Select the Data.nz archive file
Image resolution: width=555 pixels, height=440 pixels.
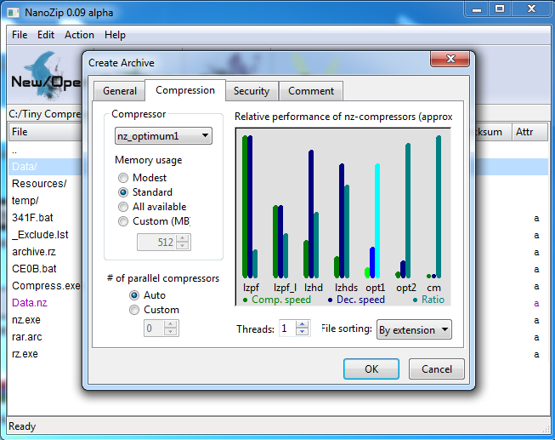point(30,303)
